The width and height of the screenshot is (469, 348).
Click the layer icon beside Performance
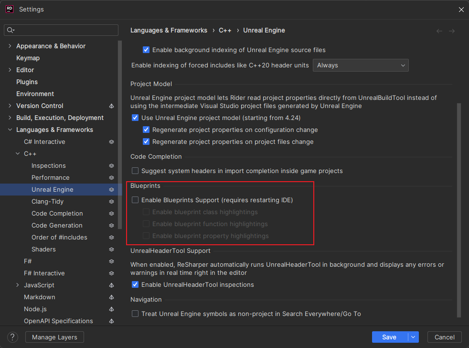click(x=112, y=178)
